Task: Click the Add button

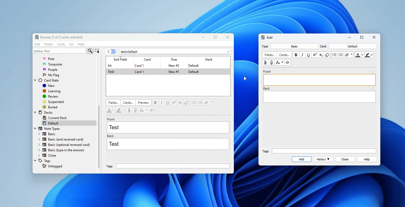Action: tap(302, 159)
